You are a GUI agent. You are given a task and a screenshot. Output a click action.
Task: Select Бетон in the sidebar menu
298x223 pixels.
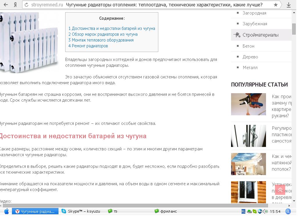[249, 46]
